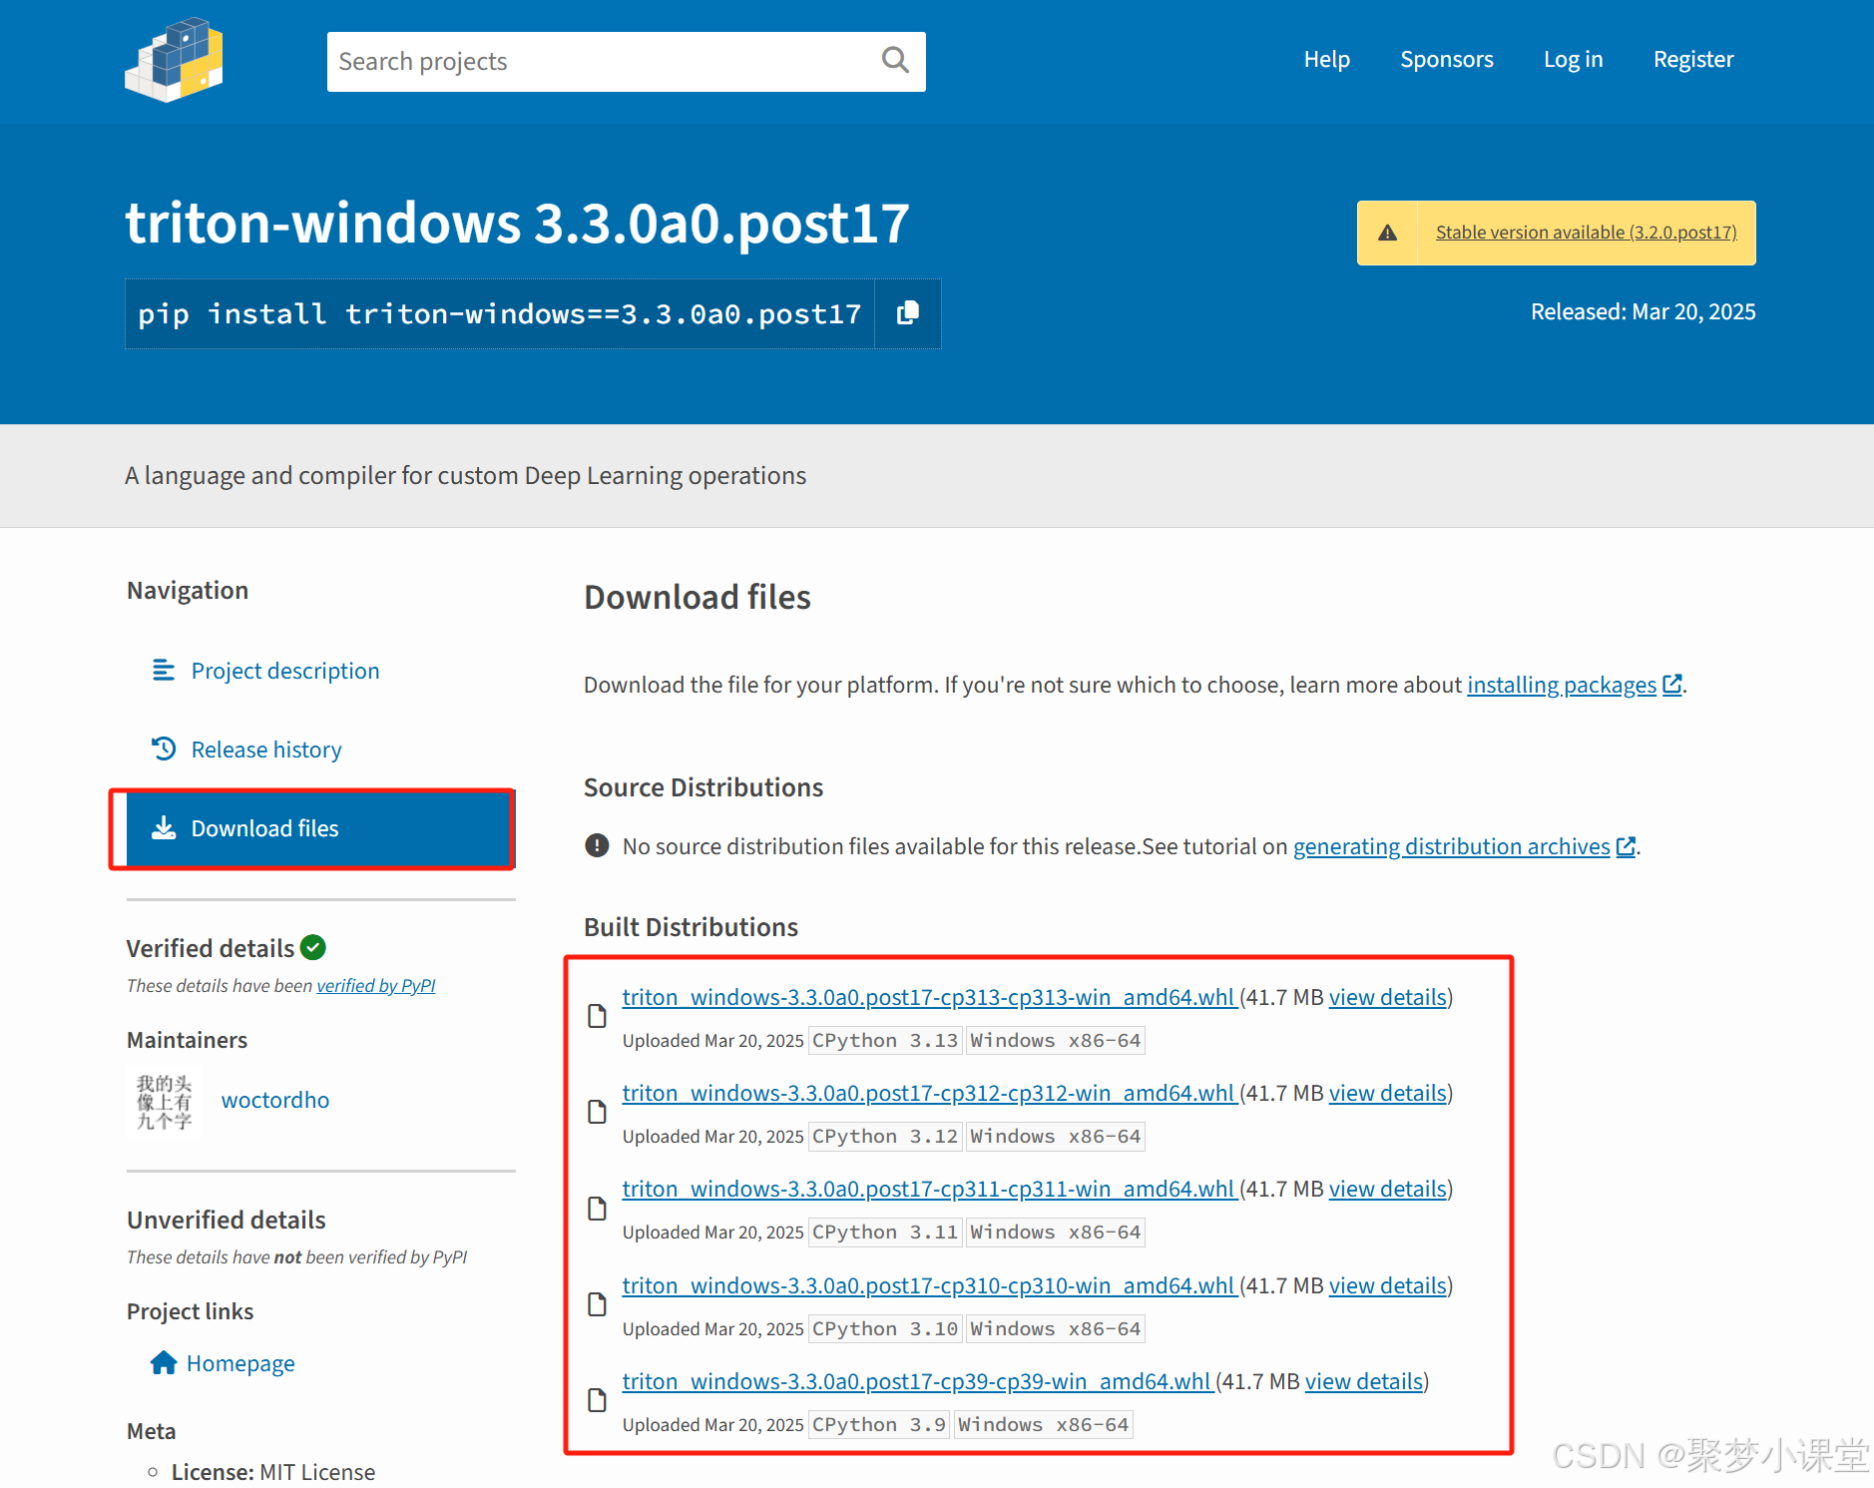Download the cp310 win_amd64 wheel
Viewport: 1874px width, 1488px height.
[x=929, y=1285]
